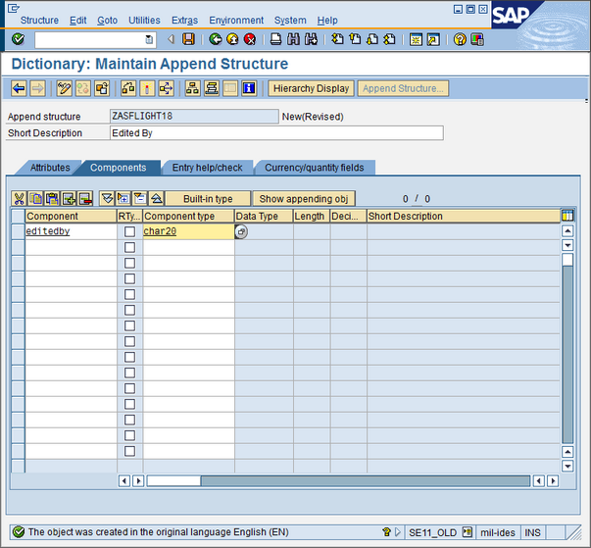
Task: Expand the status bar system info arrow
Action: [398, 532]
